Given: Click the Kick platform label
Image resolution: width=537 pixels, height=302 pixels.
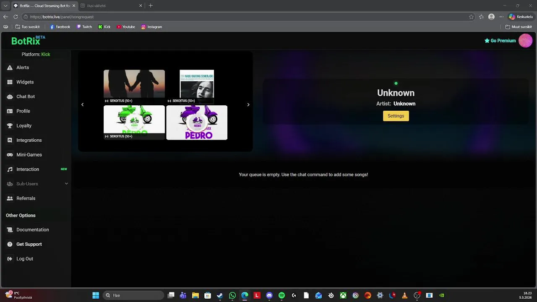Looking at the screenshot, I should tap(46, 55).
